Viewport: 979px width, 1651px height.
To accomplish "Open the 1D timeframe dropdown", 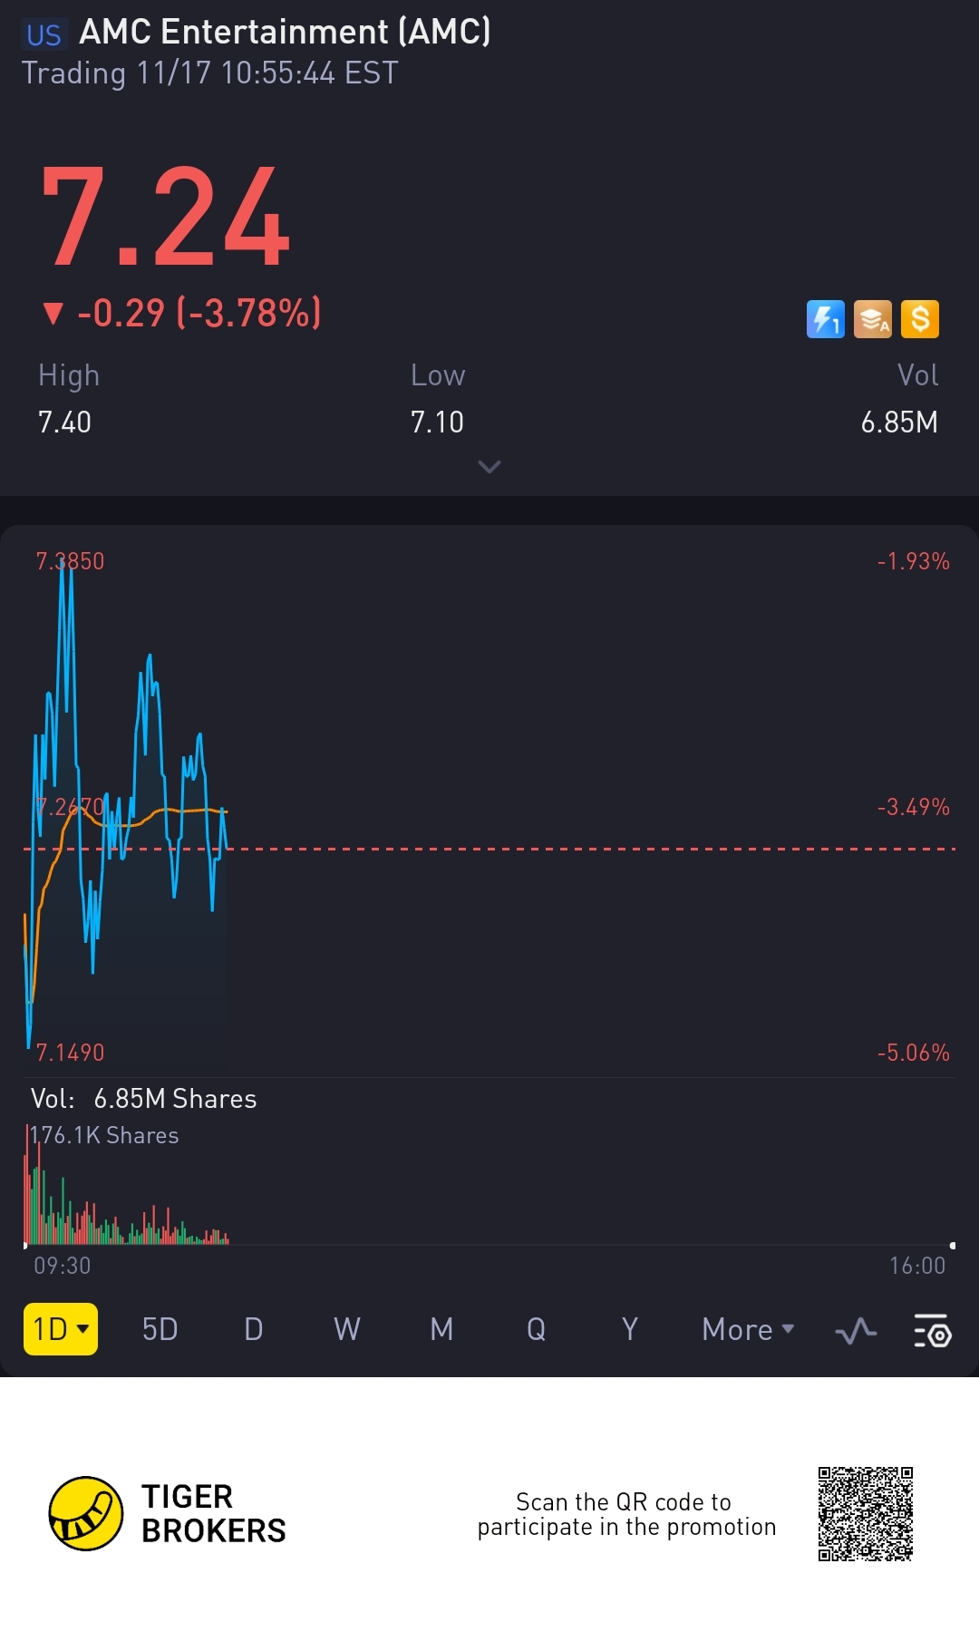I will (x=60, y=1329).
